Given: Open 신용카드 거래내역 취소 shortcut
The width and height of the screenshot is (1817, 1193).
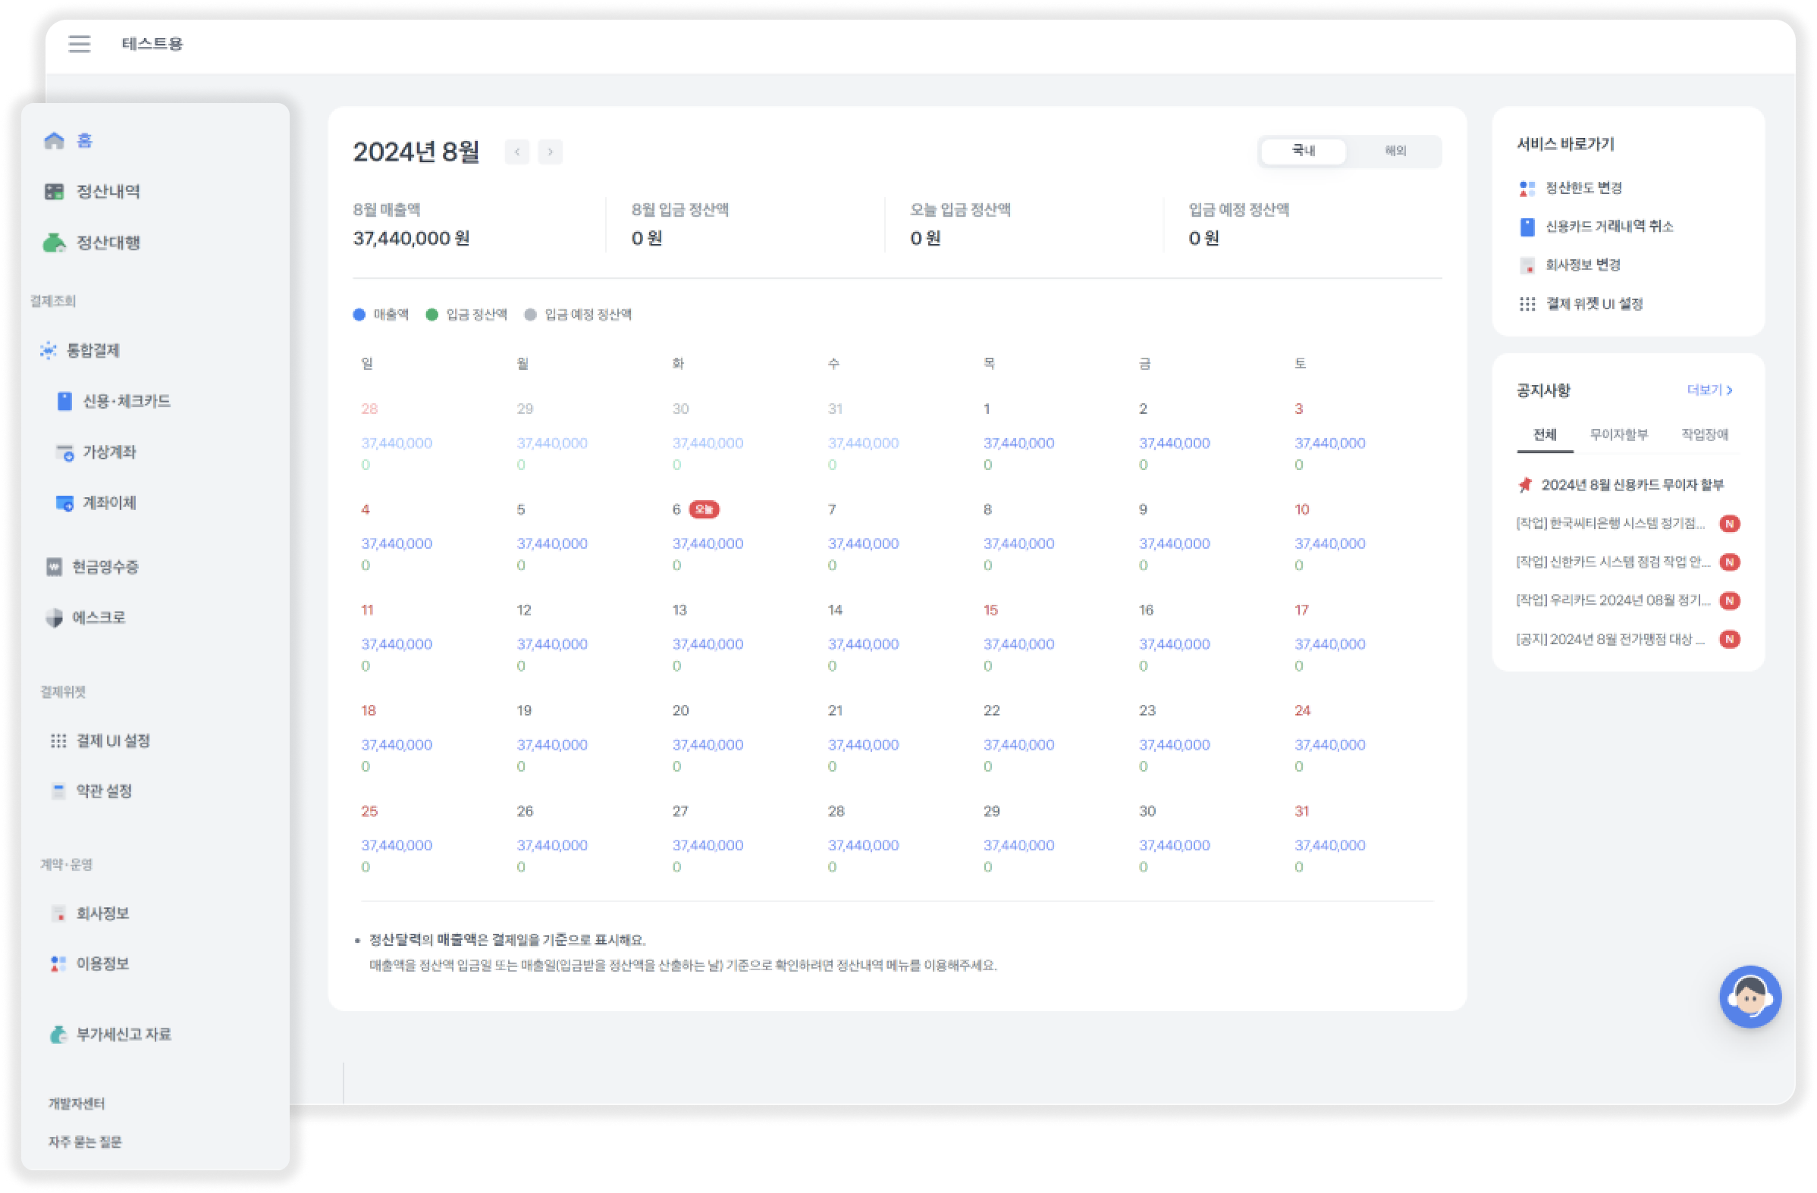Looking at the screenshot, I should pyautogui.click(x=1608, y=227).
